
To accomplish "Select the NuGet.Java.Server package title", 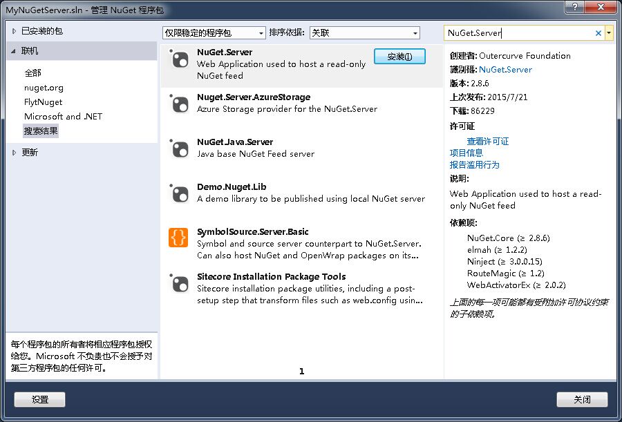I will (235, 142).
